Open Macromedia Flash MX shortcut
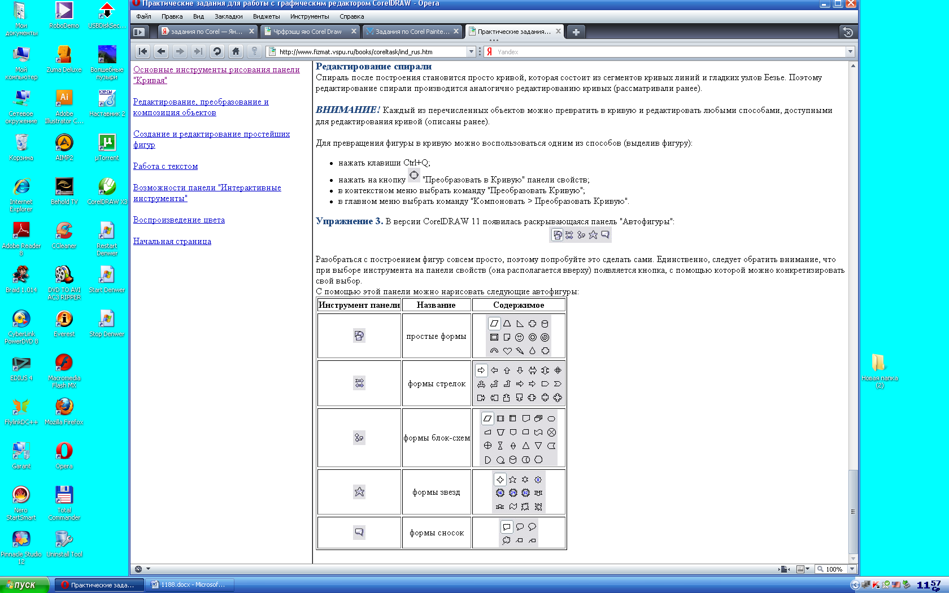Viewport: 949px width, 593px height. tap(64, 370)
